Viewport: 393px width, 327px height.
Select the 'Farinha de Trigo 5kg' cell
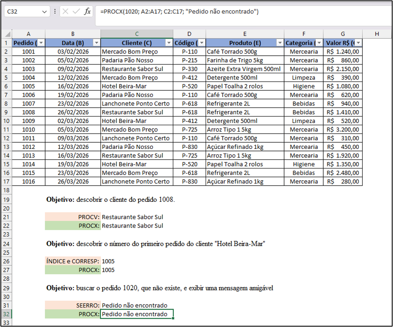point(245,60)
